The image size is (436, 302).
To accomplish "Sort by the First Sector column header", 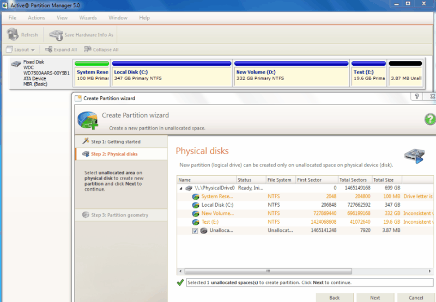I will point(317,180).
